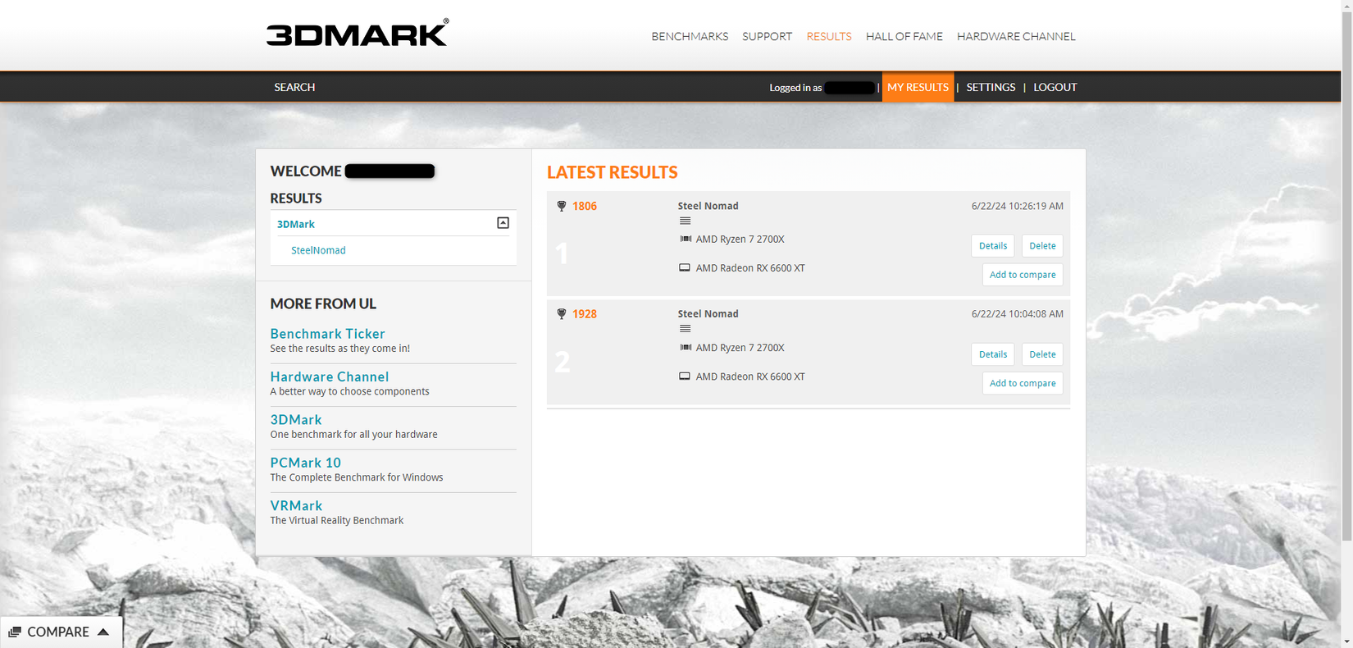Click 'The Virtual Reality Benchmark' text
1353x648 pixels.
pyautogui.click(x=337, y=520)
